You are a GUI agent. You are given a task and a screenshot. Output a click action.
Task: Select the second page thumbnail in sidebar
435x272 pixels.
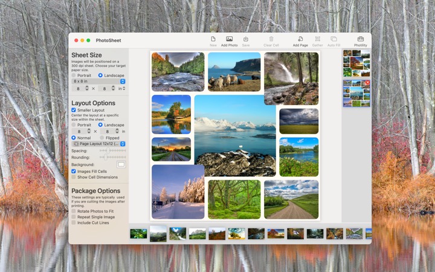pos(356,93)
